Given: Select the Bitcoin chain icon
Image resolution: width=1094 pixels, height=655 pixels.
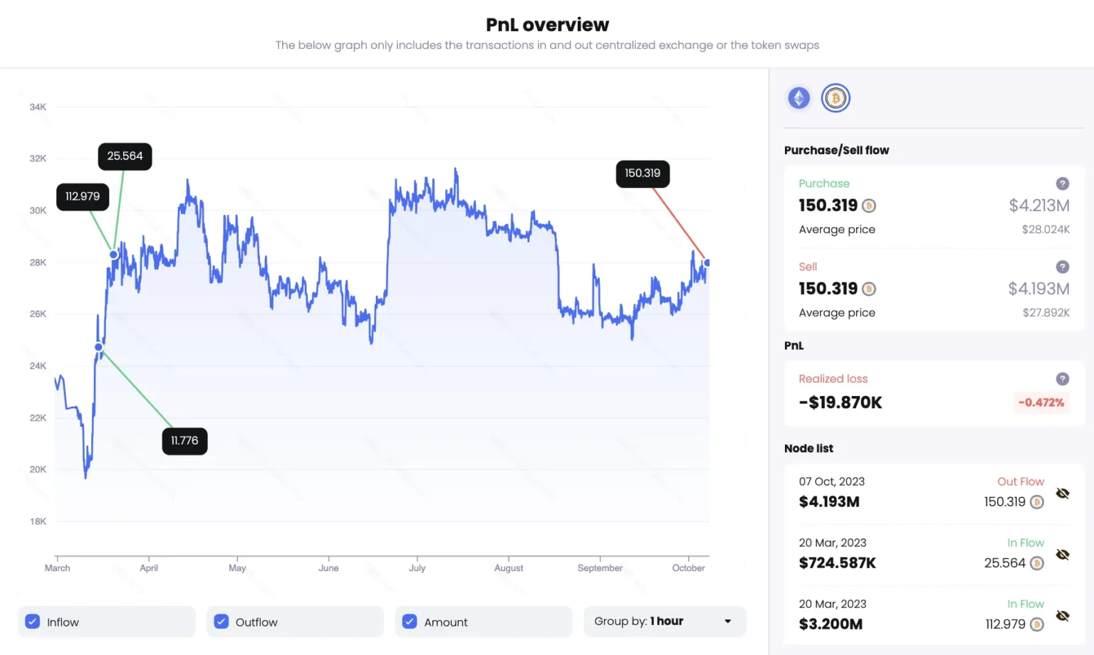Looking at the screenshot, I should [835, 97].
